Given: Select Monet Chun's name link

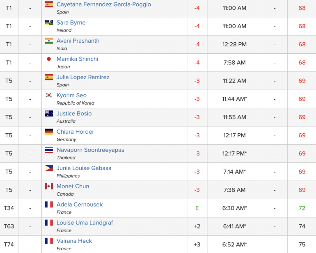Looking at the screenshot, I should (x=73, y=186).
